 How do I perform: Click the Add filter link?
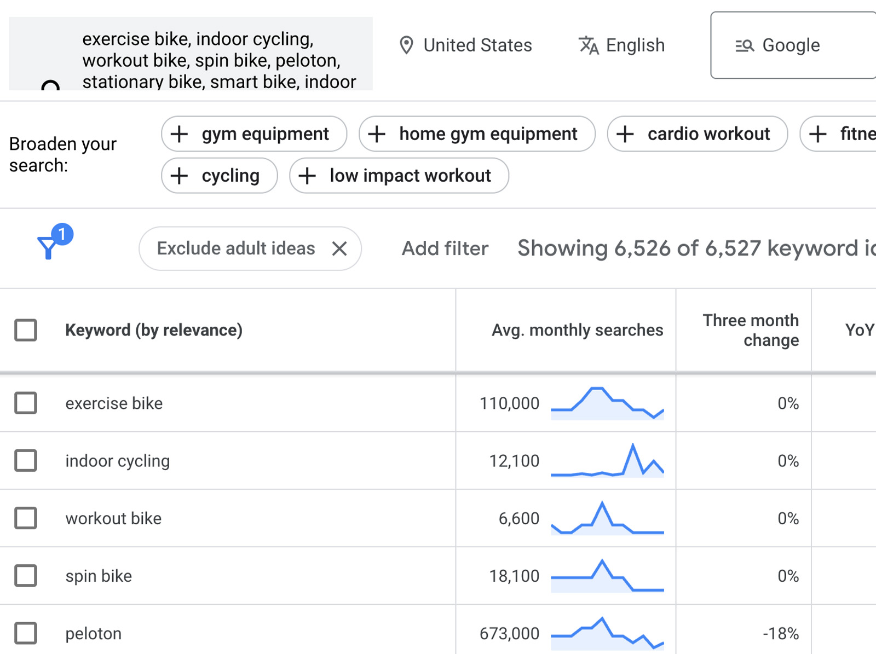(x=445, y=248)
